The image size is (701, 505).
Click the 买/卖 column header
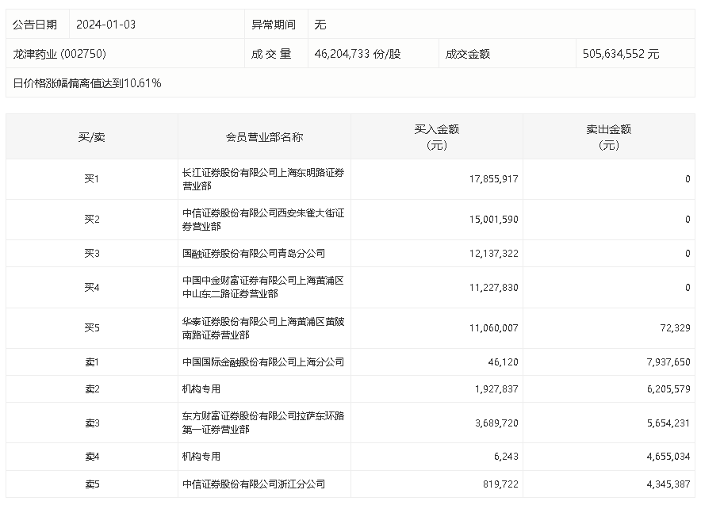[x=91, y=137]
